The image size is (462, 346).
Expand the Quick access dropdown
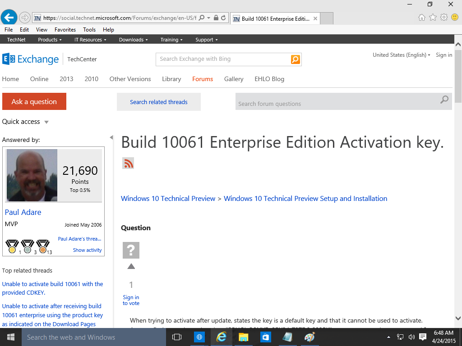tap(25, 122)
